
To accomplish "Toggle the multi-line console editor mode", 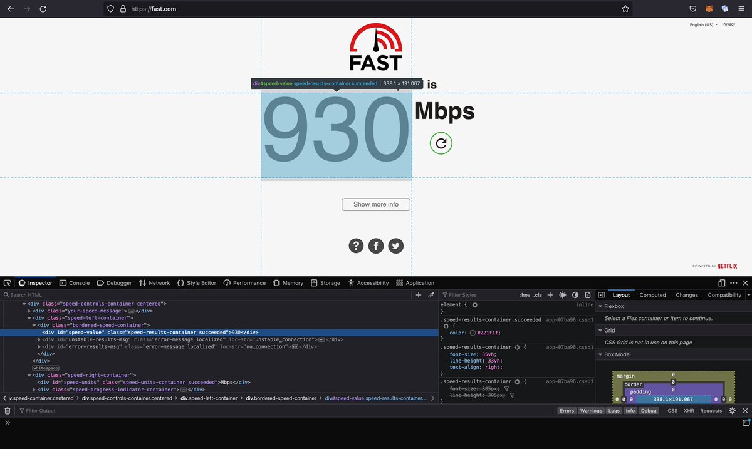I will [746, 423].
